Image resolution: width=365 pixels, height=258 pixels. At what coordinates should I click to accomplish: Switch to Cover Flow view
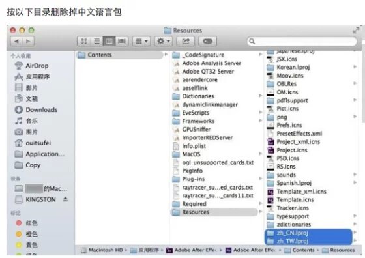point(121,42)
